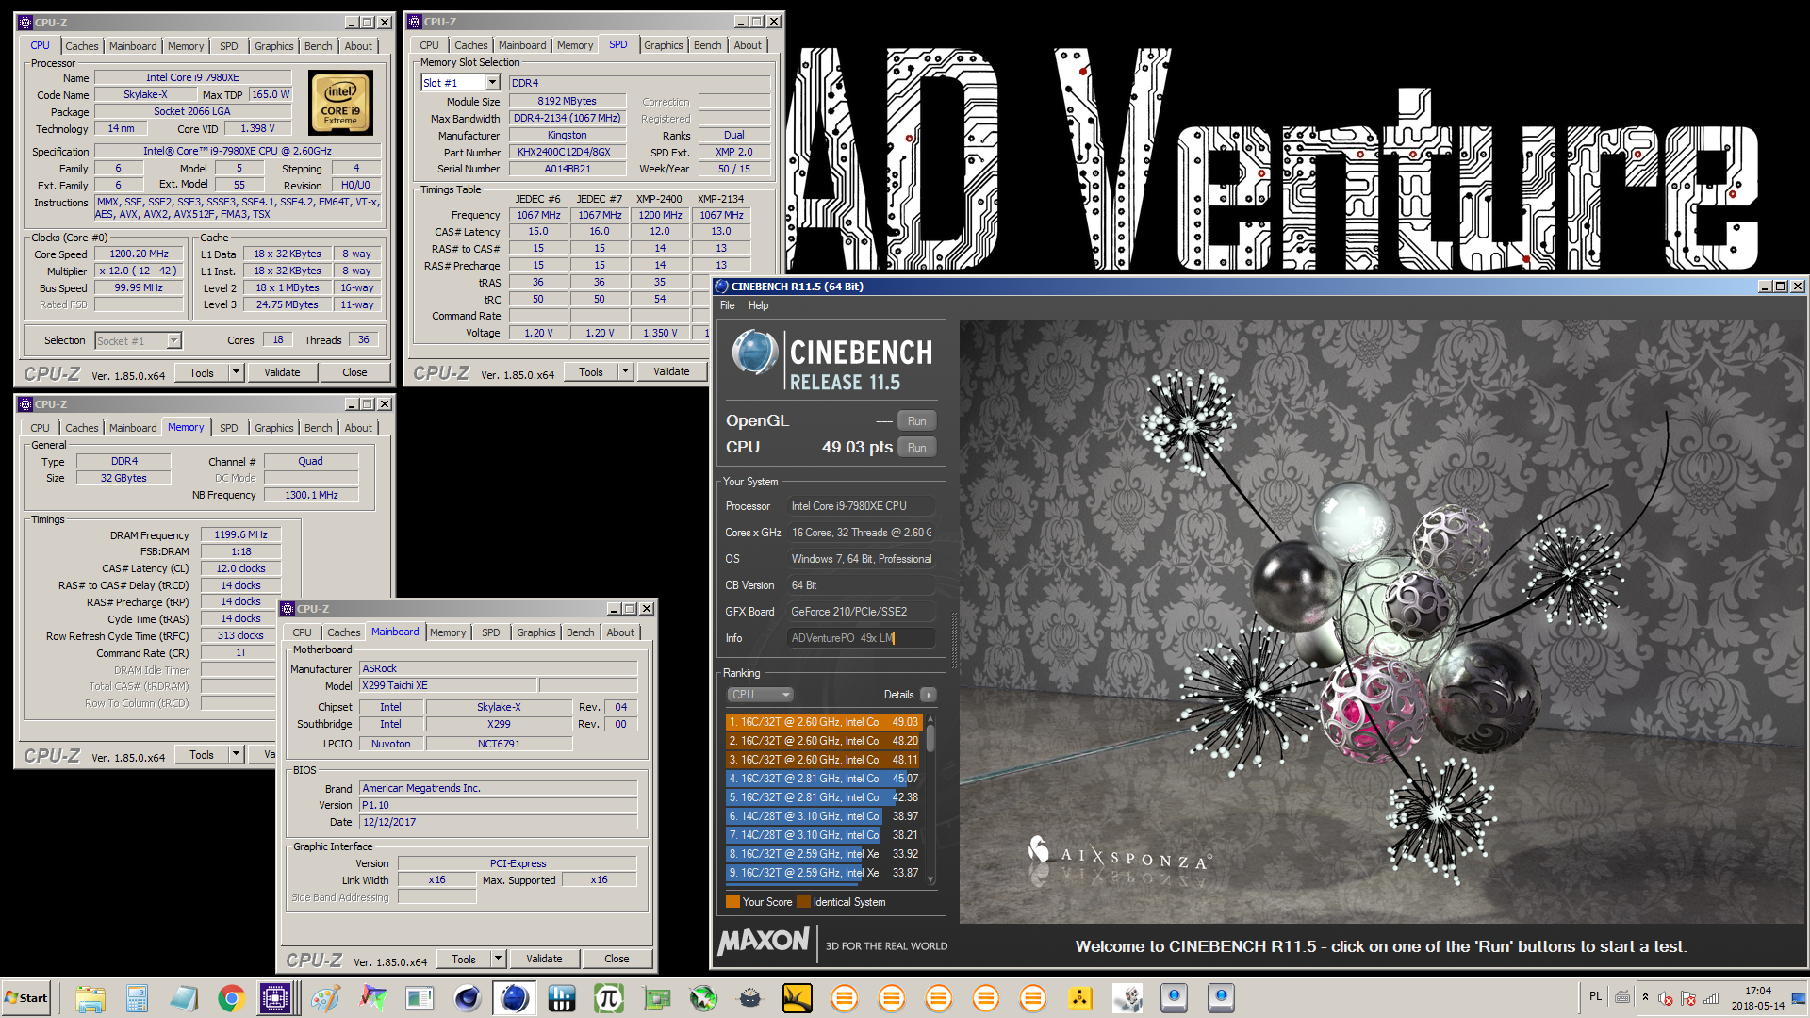
Task: Select ranking entry 1 scoring 49.03
Action: tap(823, 722)
